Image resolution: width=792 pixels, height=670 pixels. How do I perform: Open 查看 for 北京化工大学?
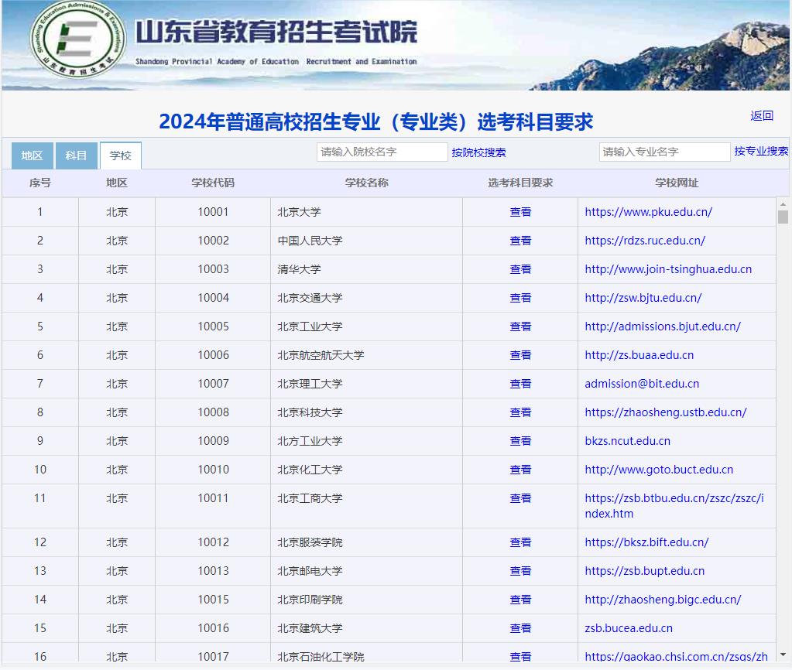[x=520, y=470]
